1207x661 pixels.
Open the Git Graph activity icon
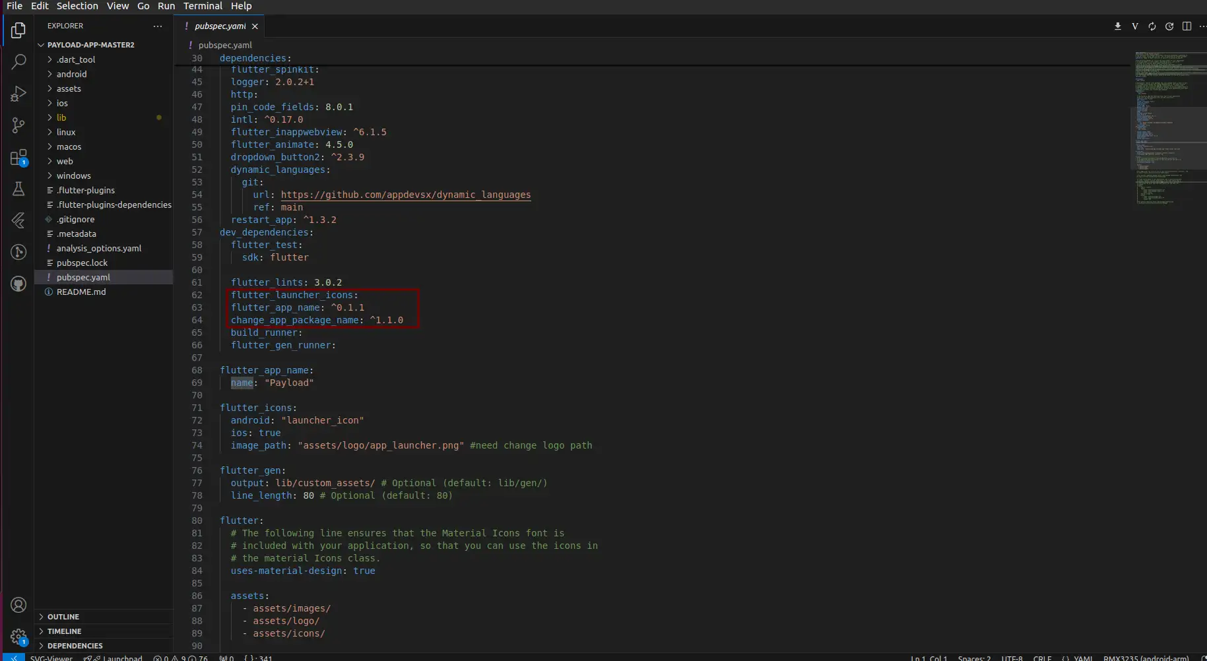(18, 252)
